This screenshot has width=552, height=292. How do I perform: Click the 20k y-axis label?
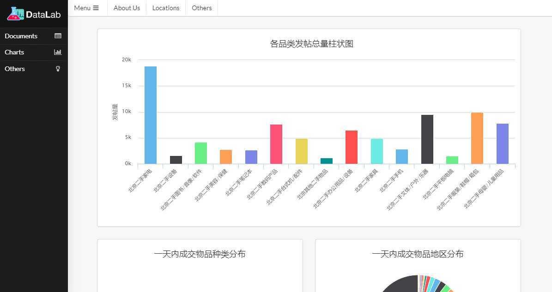pos(127,60)
